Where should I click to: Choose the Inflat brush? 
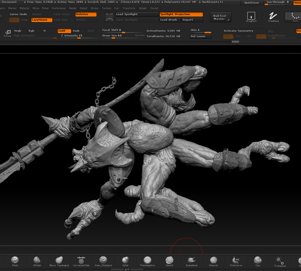(x=125, y=261)
